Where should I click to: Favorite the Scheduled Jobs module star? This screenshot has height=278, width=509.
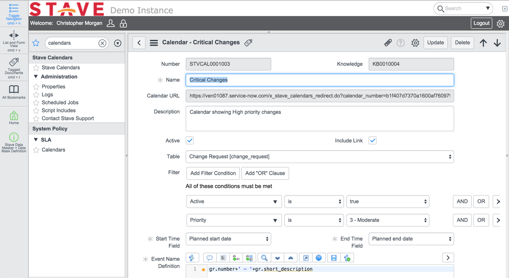pos(36,102)
